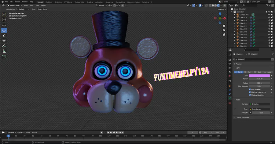275x144 pixels.
Task: Toggle Multiple Importance checkbox
Action: [x=250, y=92]
